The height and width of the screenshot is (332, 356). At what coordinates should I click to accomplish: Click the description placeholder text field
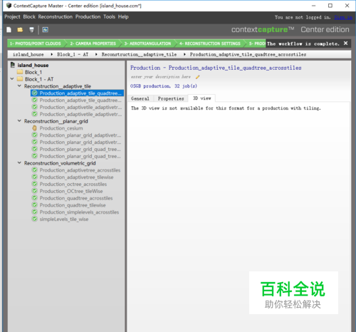[161, 77]
